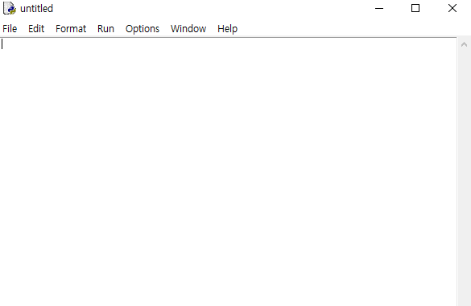Maximize the untitled window
Screen dimensions: 471x306
415,8
